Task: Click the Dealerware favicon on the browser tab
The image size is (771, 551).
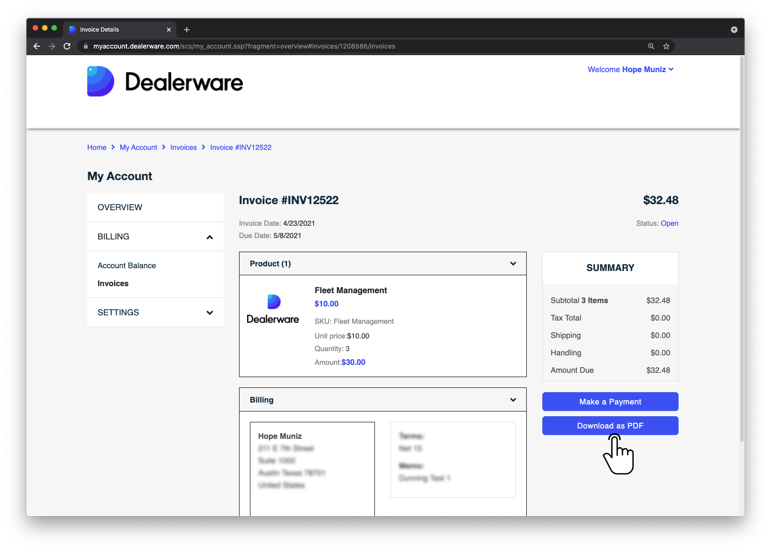Action: point(73,29)
